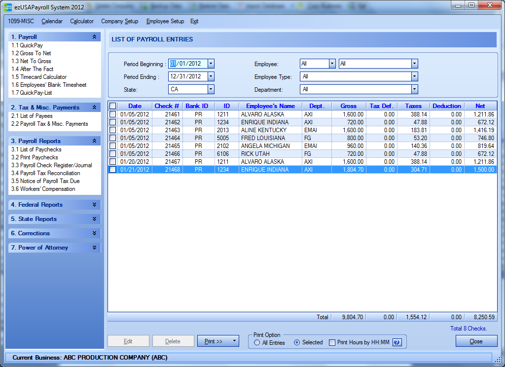This screenshot has height=367, width=505.
Task: Collapse the Payroll section chevron
Action: point(94,37)
